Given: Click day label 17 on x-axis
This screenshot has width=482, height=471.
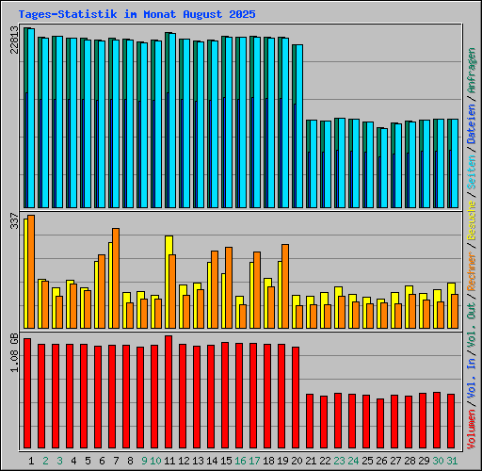Looking at the screenshot, I should pyautogui.click(x=254, y=461).
